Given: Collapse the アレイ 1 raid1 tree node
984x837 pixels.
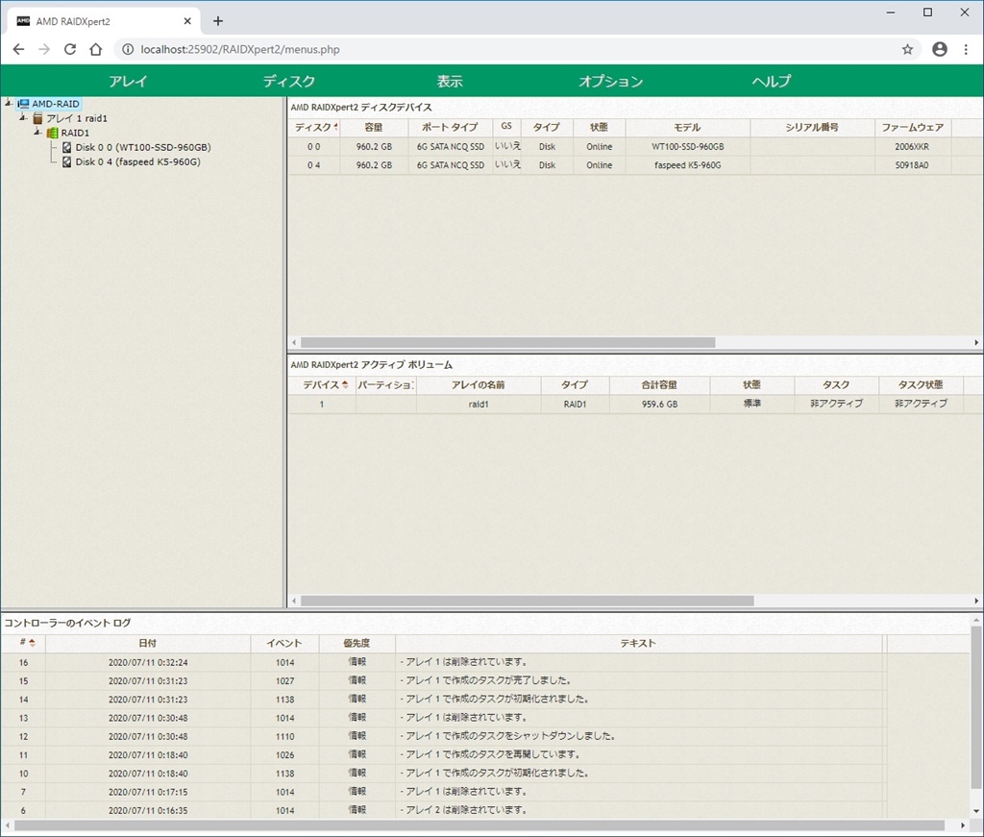Looking at the screenshot, I should (x=23, y=118).
